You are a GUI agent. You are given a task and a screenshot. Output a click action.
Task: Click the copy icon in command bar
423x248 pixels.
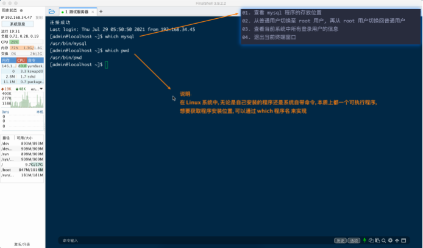(x=371, y=241)
